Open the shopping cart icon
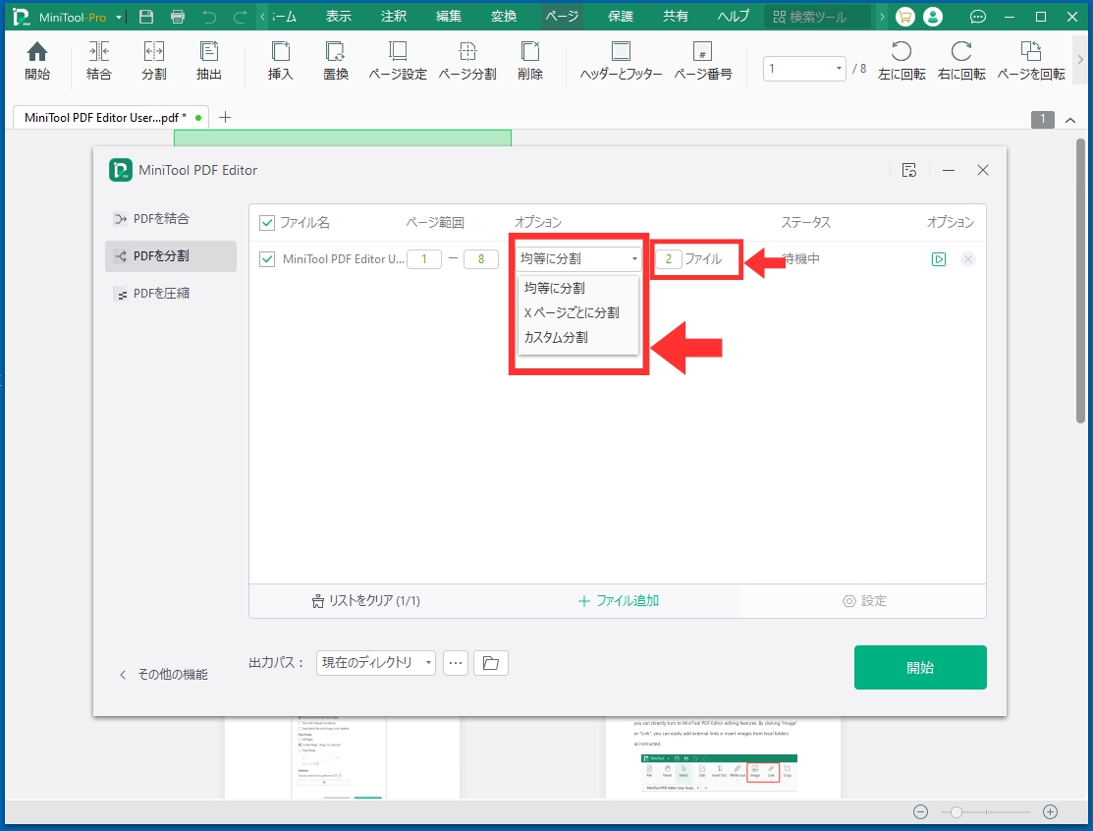This screenshot has height=831, width=1093. [904, 17]
